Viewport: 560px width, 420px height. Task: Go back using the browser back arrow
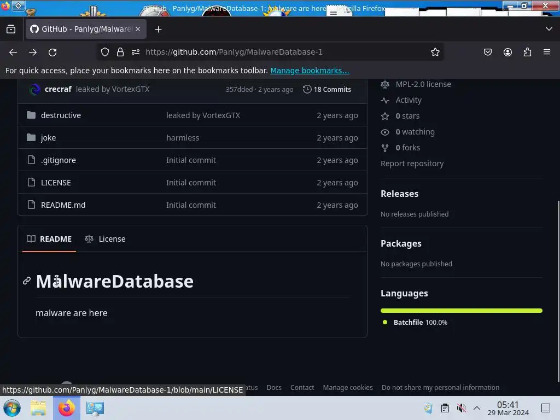click(13, 52)
